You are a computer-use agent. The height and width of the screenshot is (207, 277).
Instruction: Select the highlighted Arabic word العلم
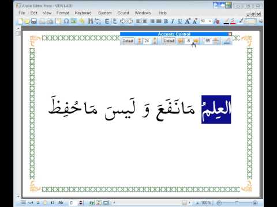tap(216, 109)
